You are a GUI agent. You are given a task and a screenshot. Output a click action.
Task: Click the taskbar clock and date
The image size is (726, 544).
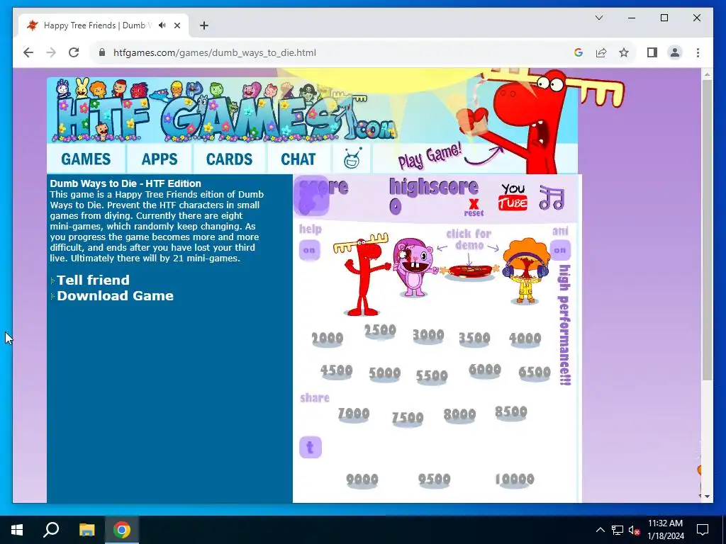665,530
